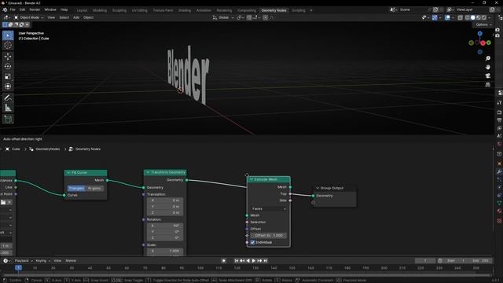Select material preview shading mode
The image size is (503, 283).
click(x=479, y=17)
